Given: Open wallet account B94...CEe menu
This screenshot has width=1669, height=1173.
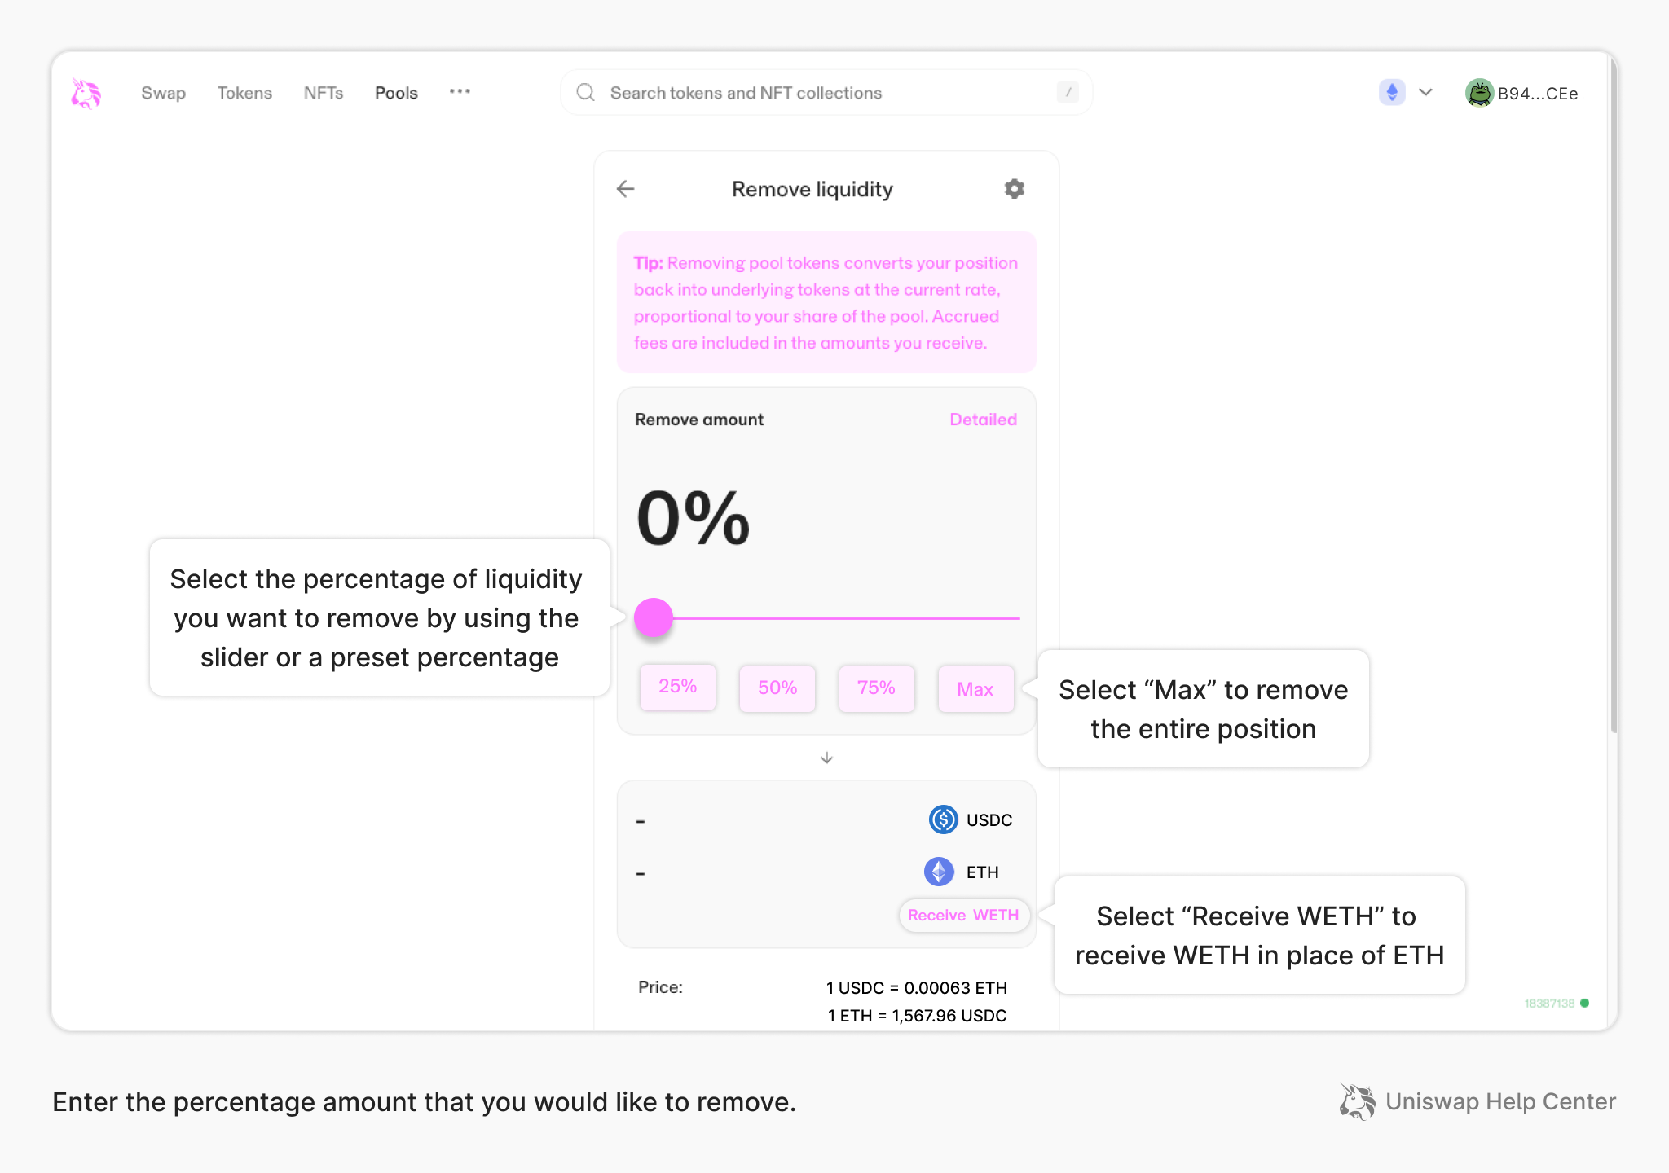Looking at the screenshot, I should pos(1537,94).
